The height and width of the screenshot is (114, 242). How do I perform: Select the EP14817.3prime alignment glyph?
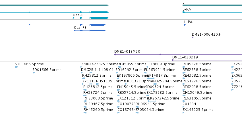coord(151,78)
